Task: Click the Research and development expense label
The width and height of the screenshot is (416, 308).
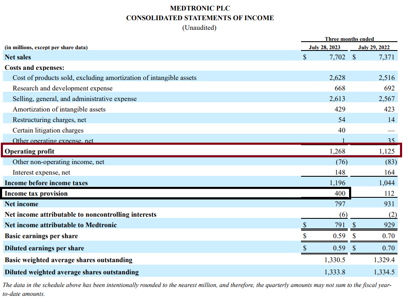Action: coord(62,88)
